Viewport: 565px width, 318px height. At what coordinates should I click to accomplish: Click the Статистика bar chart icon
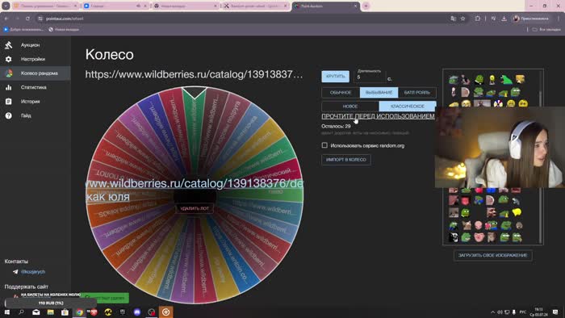point(9,87)
